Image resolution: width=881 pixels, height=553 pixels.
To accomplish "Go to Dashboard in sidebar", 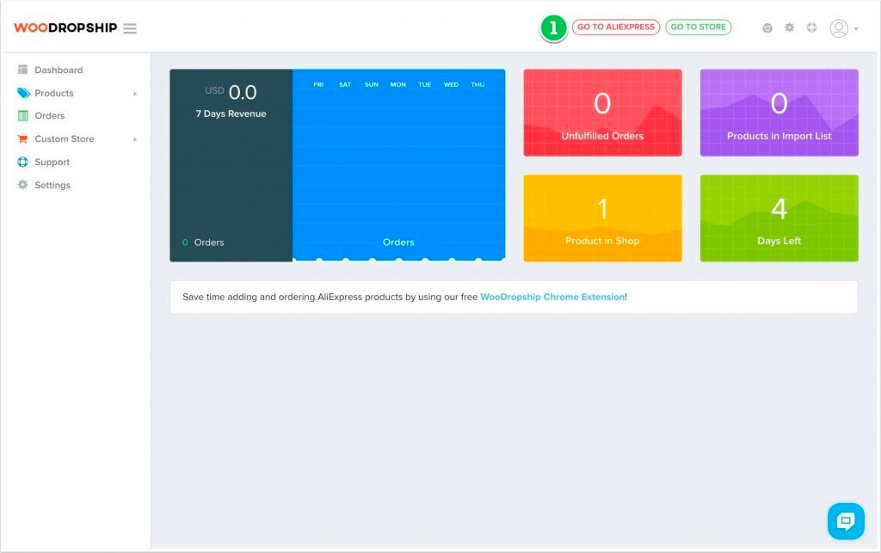I will pos(59,70).
